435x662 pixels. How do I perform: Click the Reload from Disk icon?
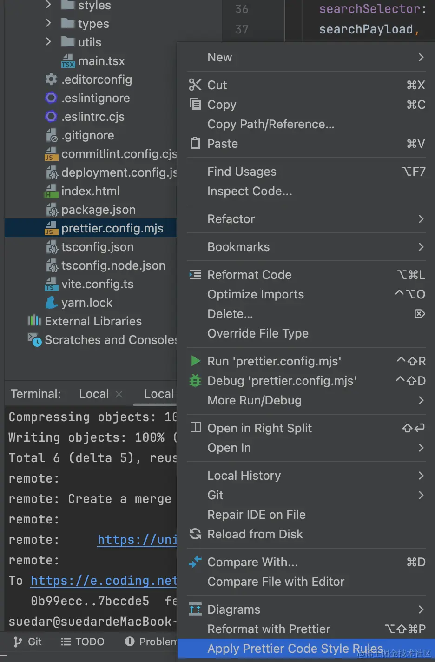(x=195, y=534)
